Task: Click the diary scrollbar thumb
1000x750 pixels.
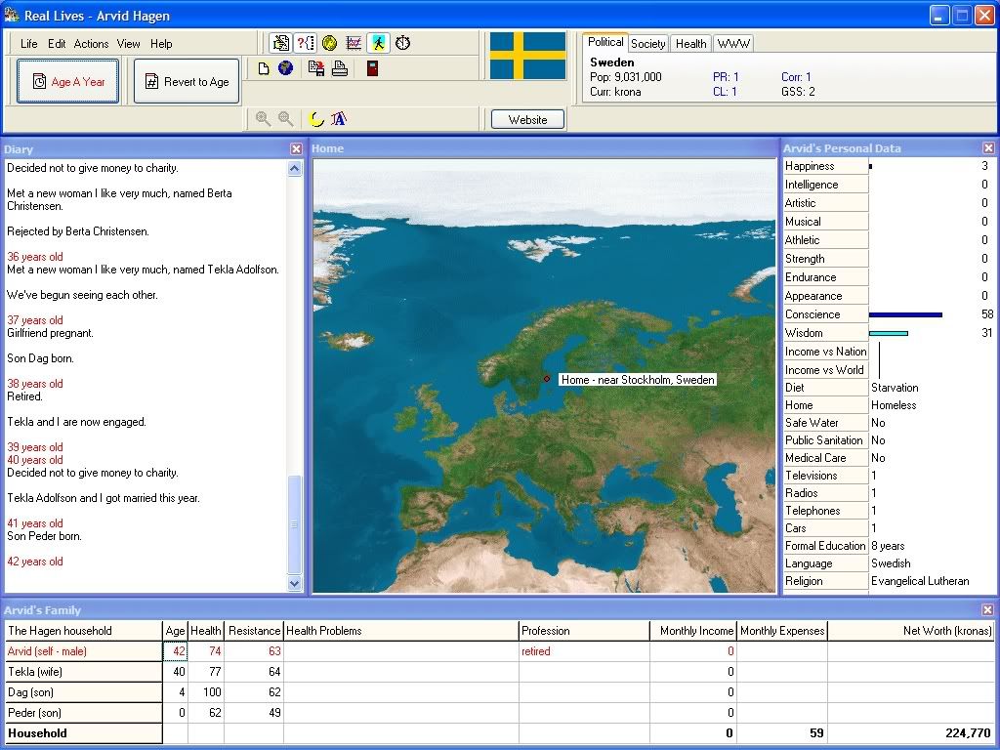Action: pos(294,524)
